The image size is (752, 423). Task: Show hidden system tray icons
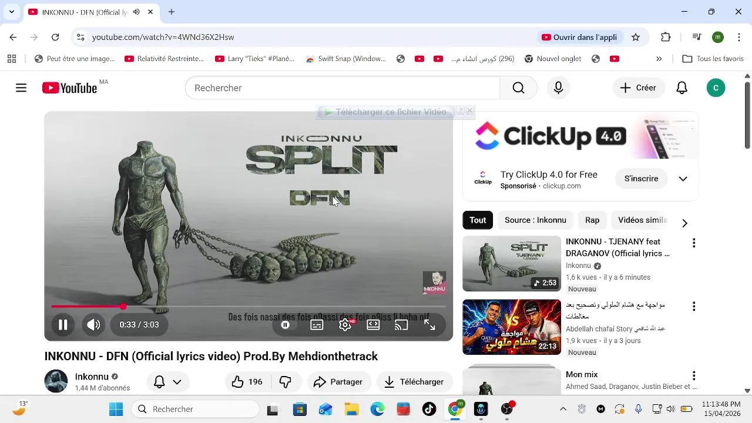tap(563, 409)
